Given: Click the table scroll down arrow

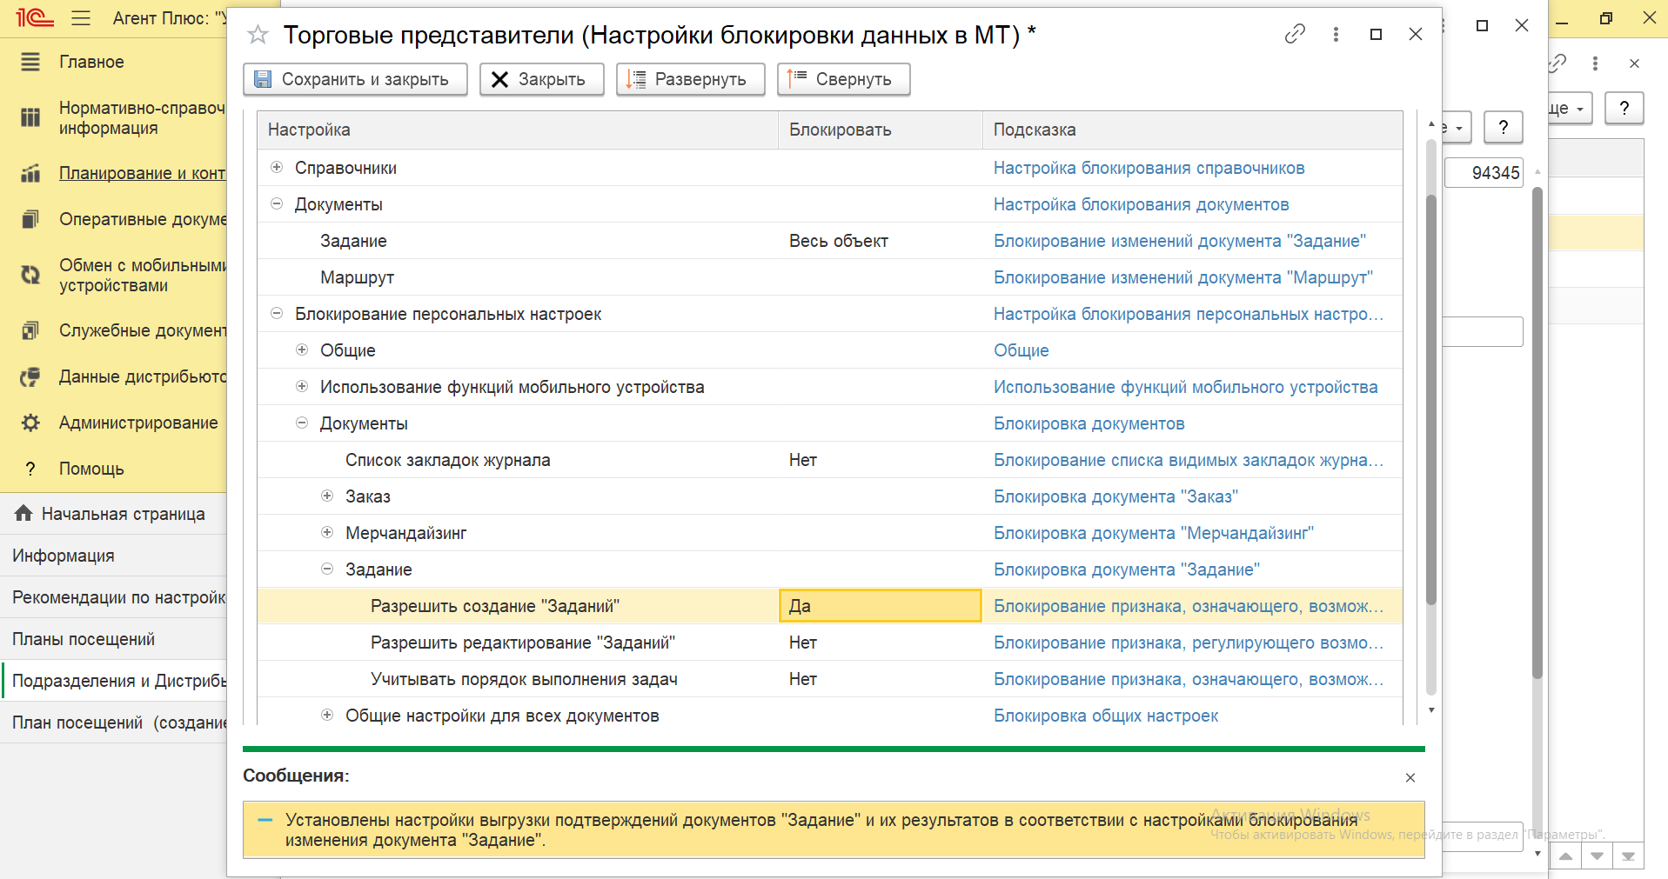Looking at the screenshot, I should point(1431,710).
